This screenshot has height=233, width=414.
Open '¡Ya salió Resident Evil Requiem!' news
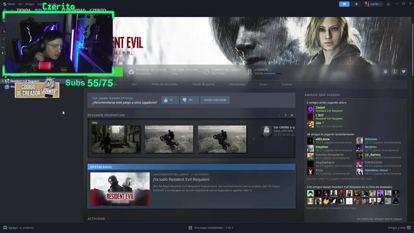[x=181, y=179]
